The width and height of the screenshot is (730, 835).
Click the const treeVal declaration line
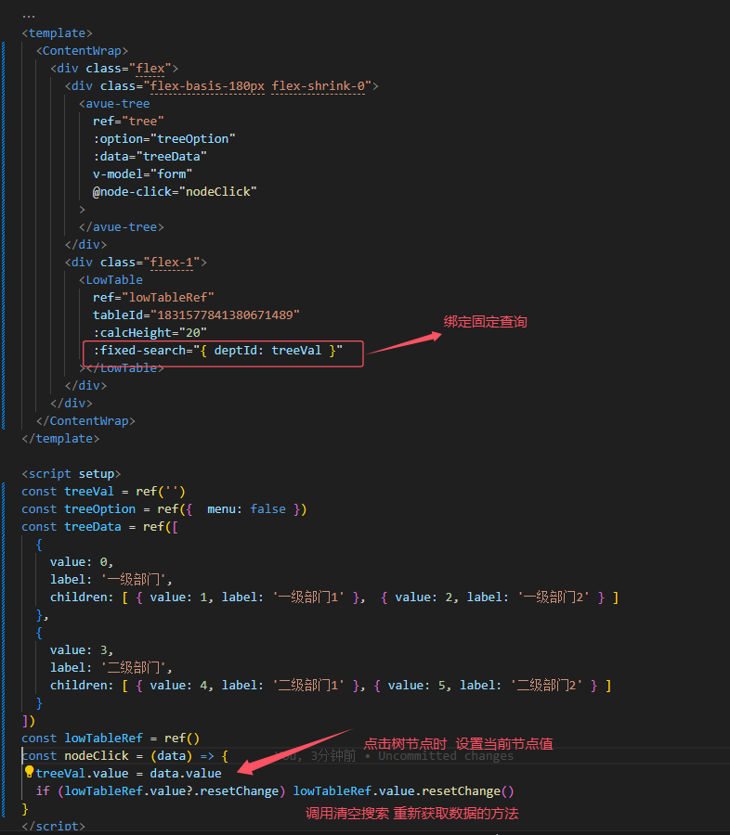tap(92, 492)
